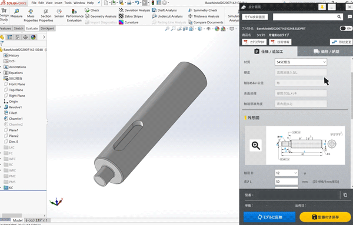The image size is (353, 225).
Task: Click the search magnifier in design panel
Action: (x=339, y=17)
